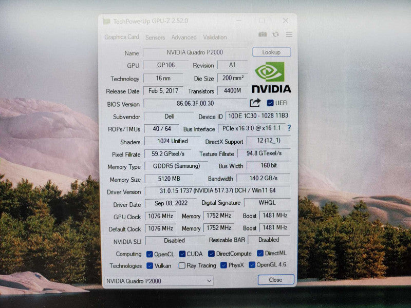
Task: Click the Die Size value 200 mm²
Action: click(233, 78)
